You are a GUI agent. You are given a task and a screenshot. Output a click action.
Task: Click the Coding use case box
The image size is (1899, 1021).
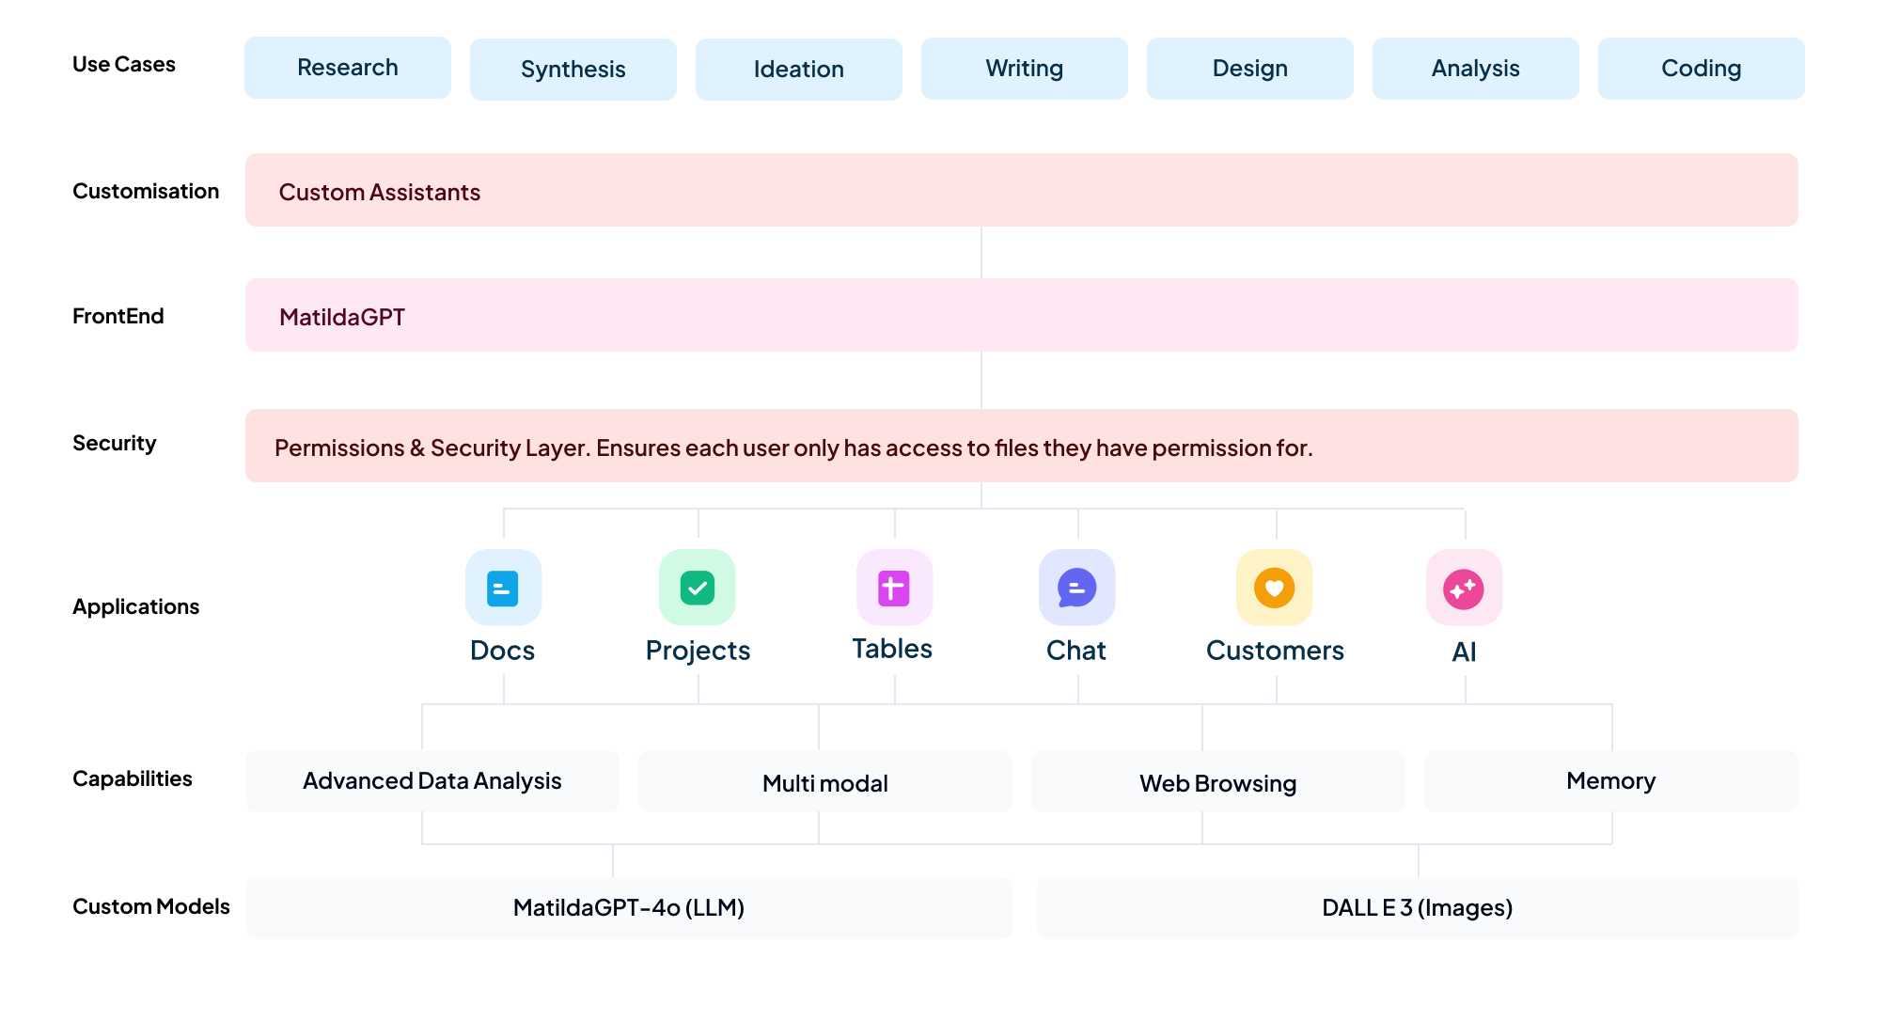(1702, 69)
